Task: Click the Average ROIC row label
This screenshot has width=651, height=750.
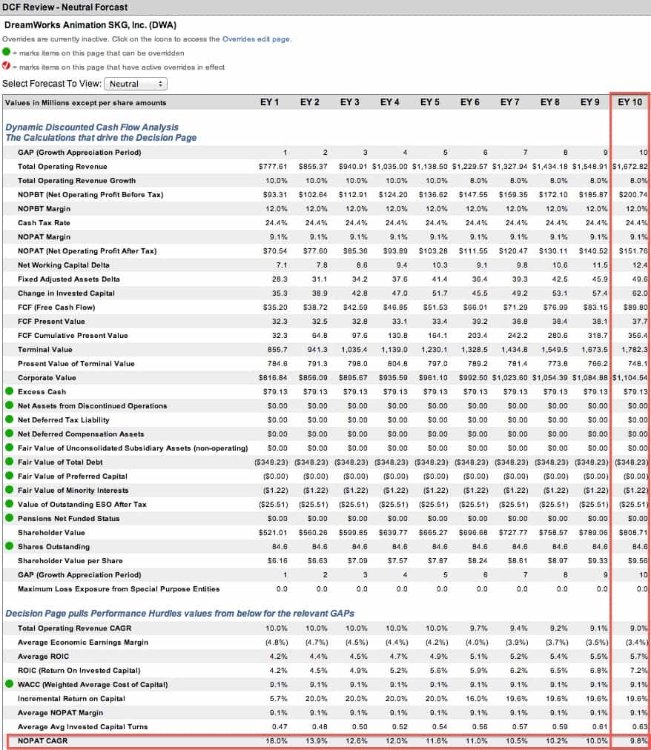Action: click(x=43, y=657)
